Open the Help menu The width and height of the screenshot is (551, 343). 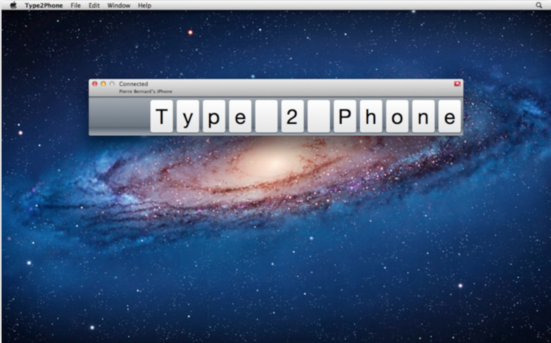[144, 5]
